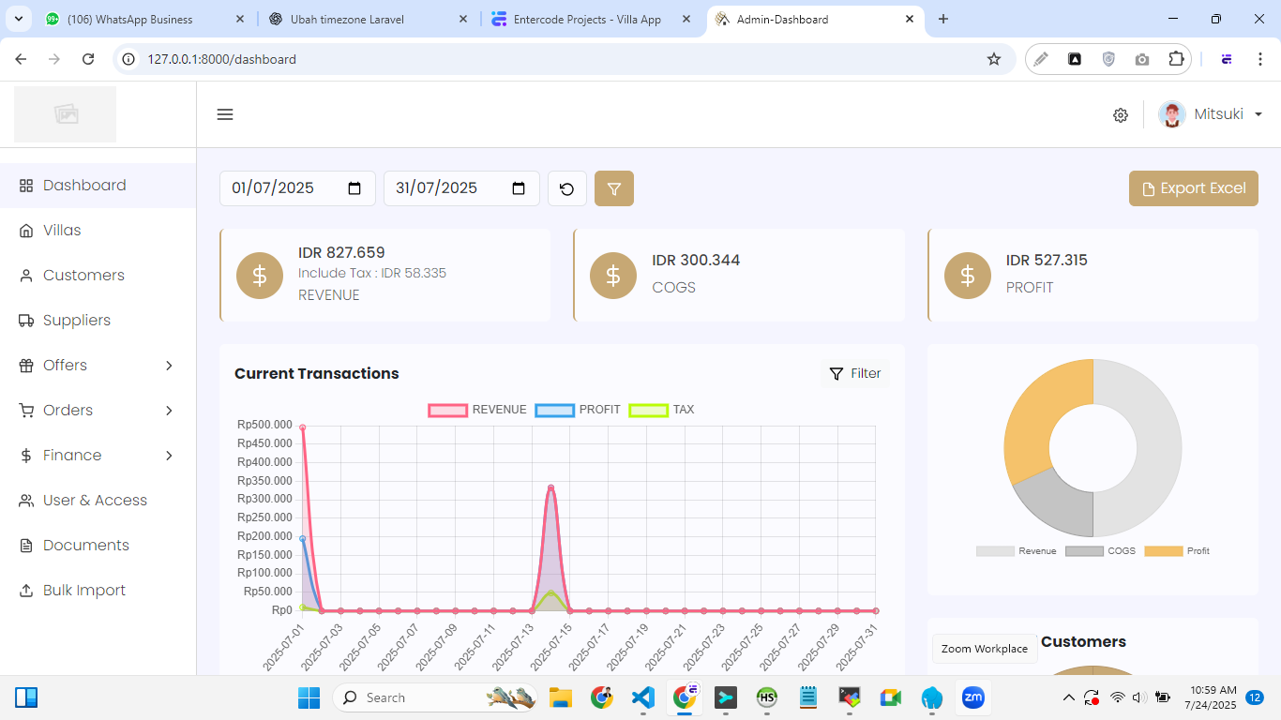Viewport: 1281px width, 720px height.
Task: Reload the page with browser refresh
Action: click(88, 59)
